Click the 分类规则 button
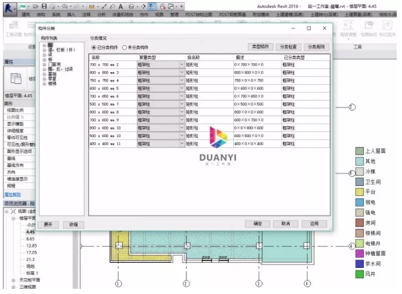402x294 pixels. click(x=316, y=46)
